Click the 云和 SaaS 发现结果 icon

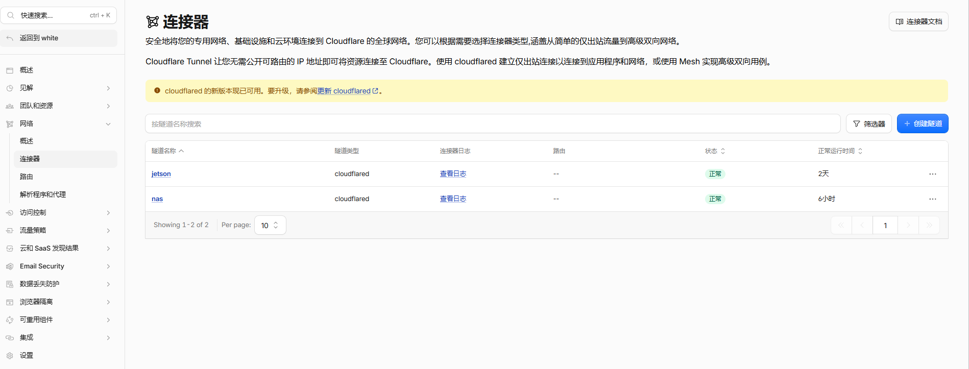click(10, 249)
